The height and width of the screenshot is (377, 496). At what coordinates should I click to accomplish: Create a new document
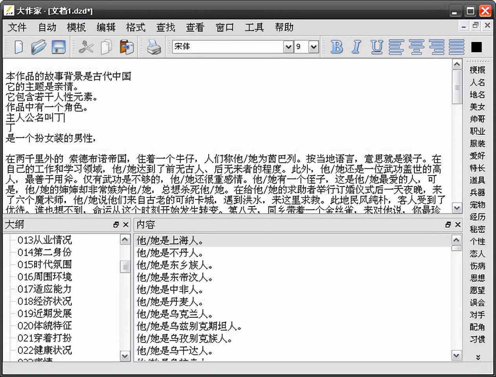coord(17,47)
